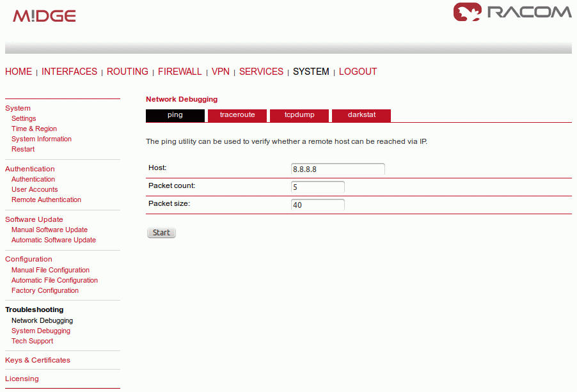Go to Time & Region
Image resolution: width=577 pixels, height=392 pixels.
[x=34, y=129]
